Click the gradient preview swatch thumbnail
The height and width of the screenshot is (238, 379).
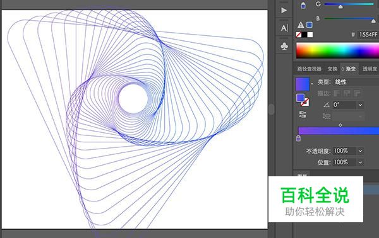[x=303, y=84]
